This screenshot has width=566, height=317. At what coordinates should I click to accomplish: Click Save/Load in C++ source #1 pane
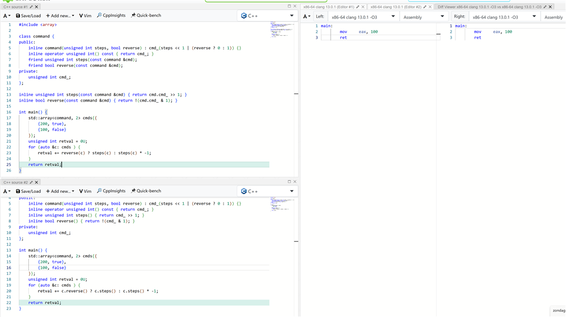coord(28,16)
